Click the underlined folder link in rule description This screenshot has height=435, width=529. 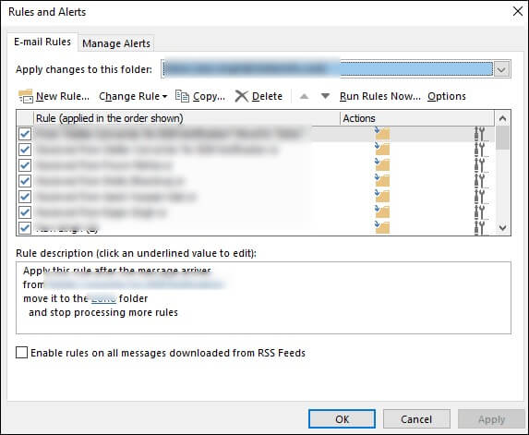tap(103, 298)
